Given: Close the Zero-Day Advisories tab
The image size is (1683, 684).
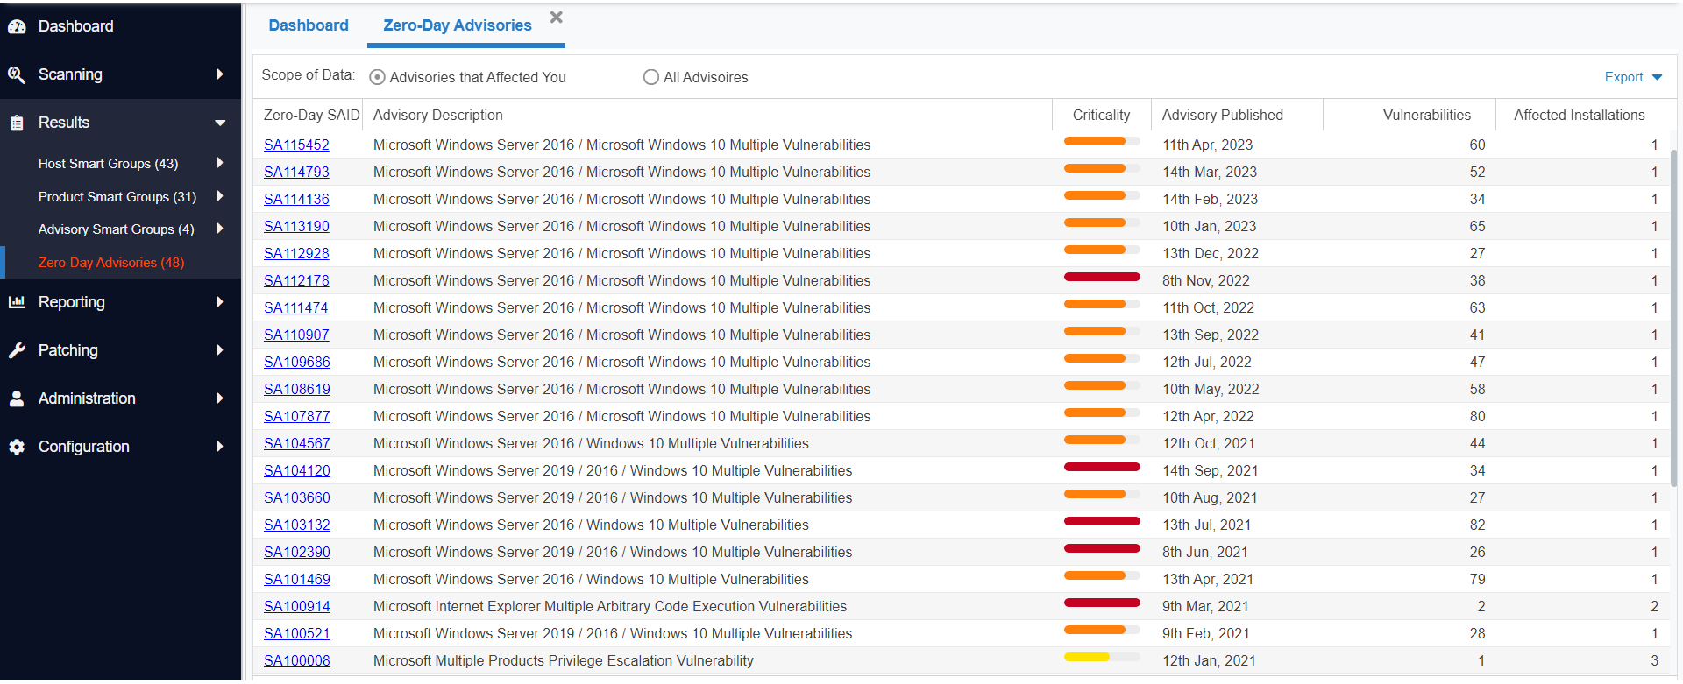Looking at the screenshot, I should coord(556,18).
